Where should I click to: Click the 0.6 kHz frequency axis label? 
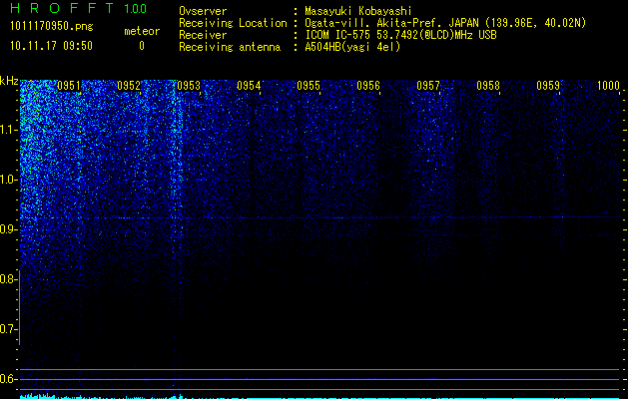(8, 379)
